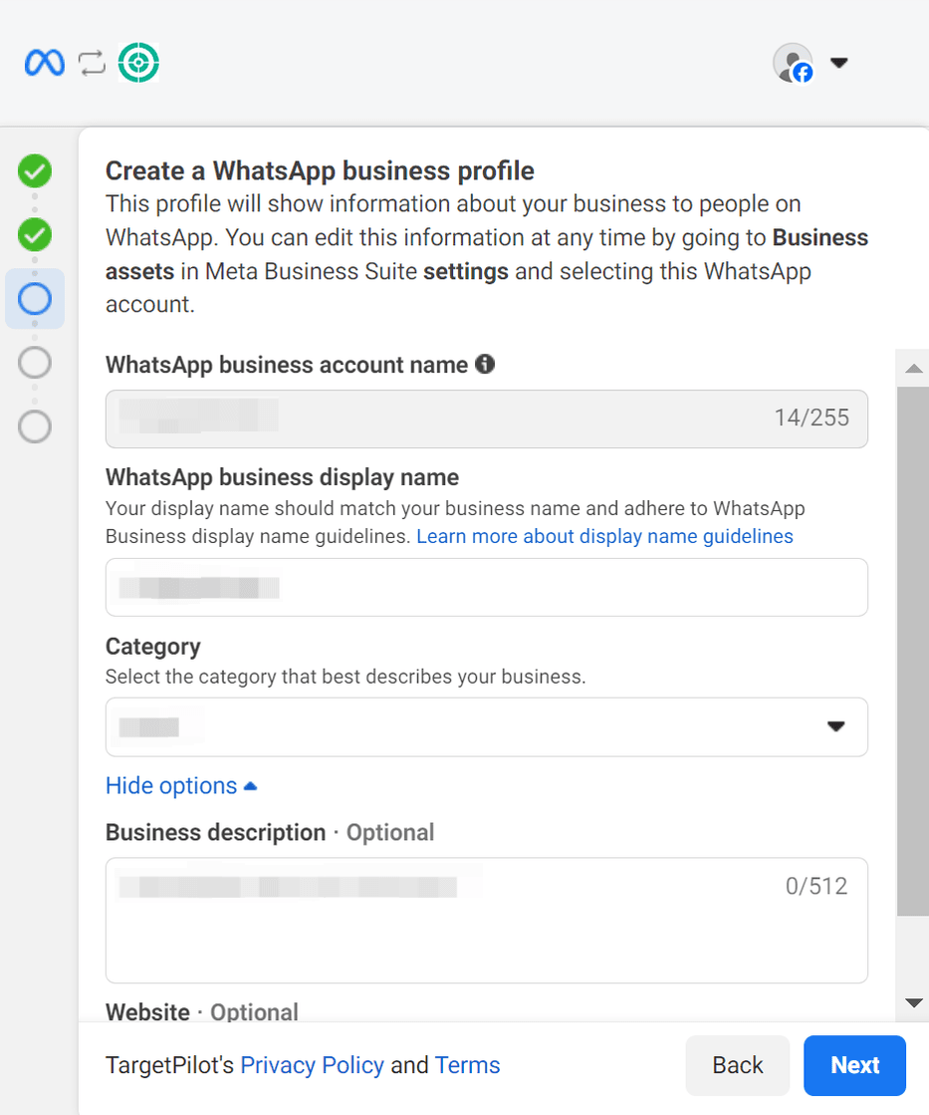Click the 'Website · Optional' label

click(202, 1012)
